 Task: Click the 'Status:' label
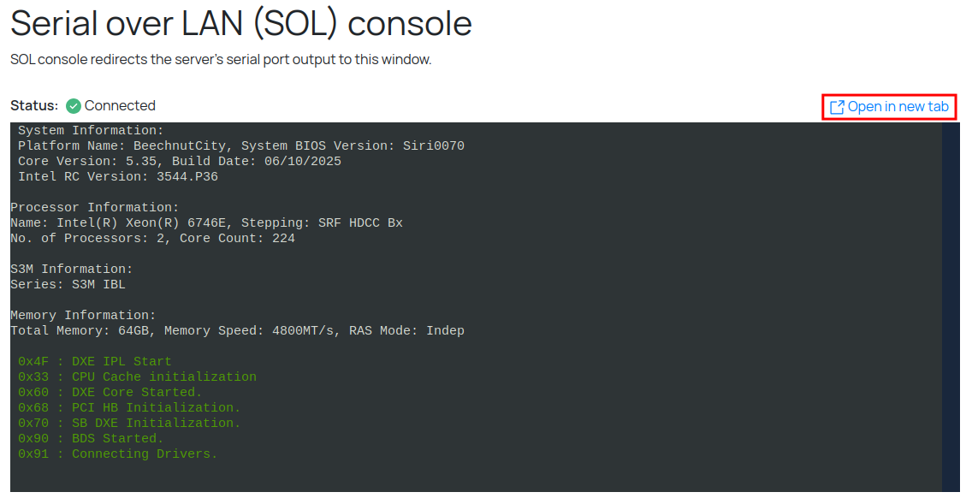pos(34,106)
